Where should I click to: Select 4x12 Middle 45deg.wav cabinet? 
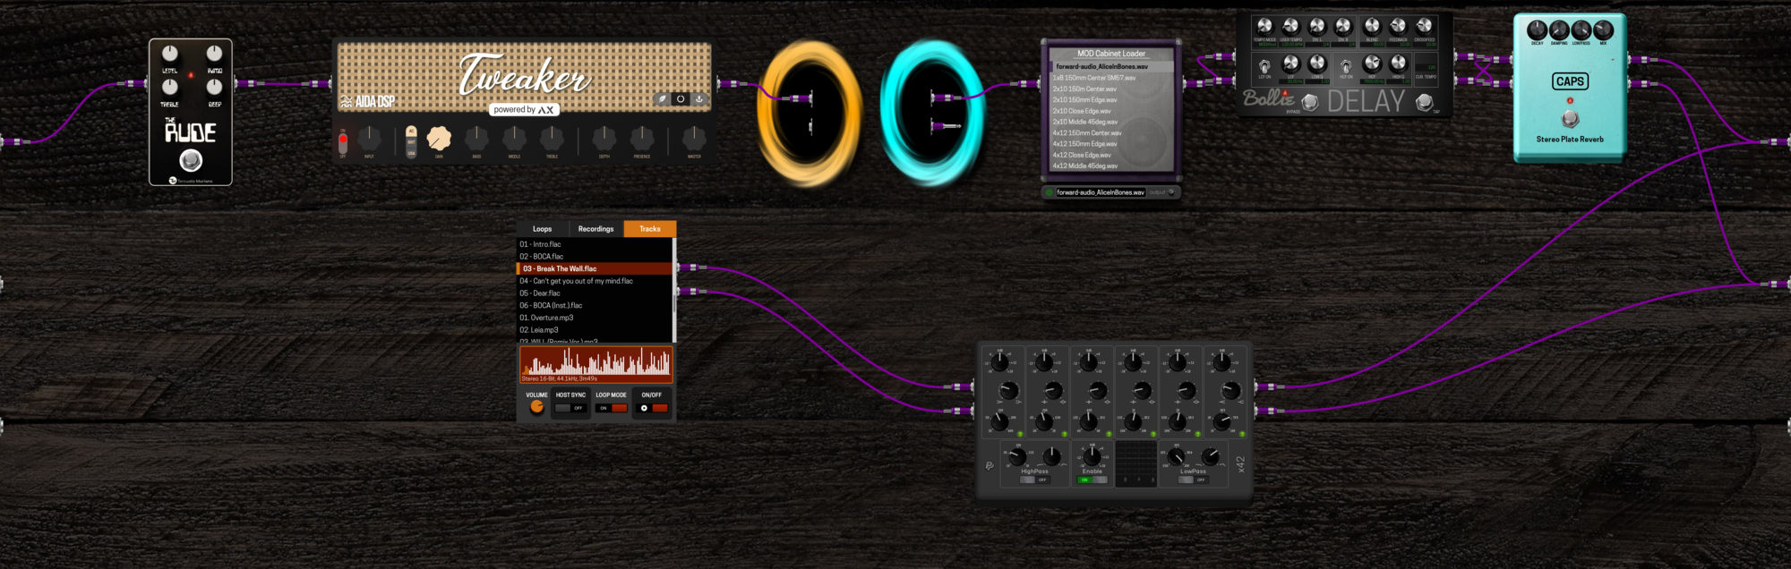pyautogui.click(x=1111, y=166)
